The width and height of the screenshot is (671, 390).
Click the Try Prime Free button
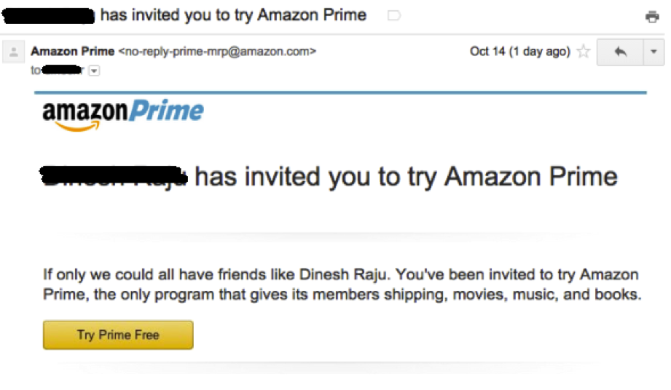point(118,335)
